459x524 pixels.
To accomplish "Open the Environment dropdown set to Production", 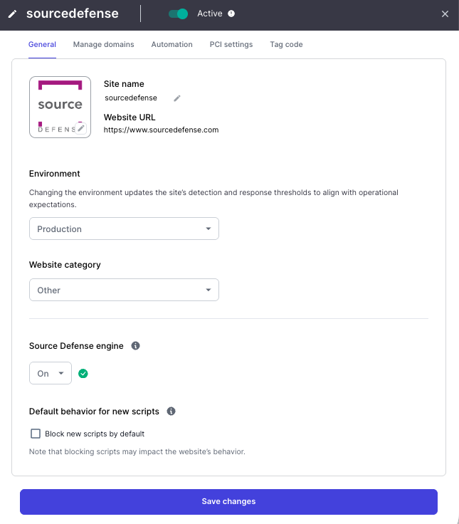I will [124, 229].
